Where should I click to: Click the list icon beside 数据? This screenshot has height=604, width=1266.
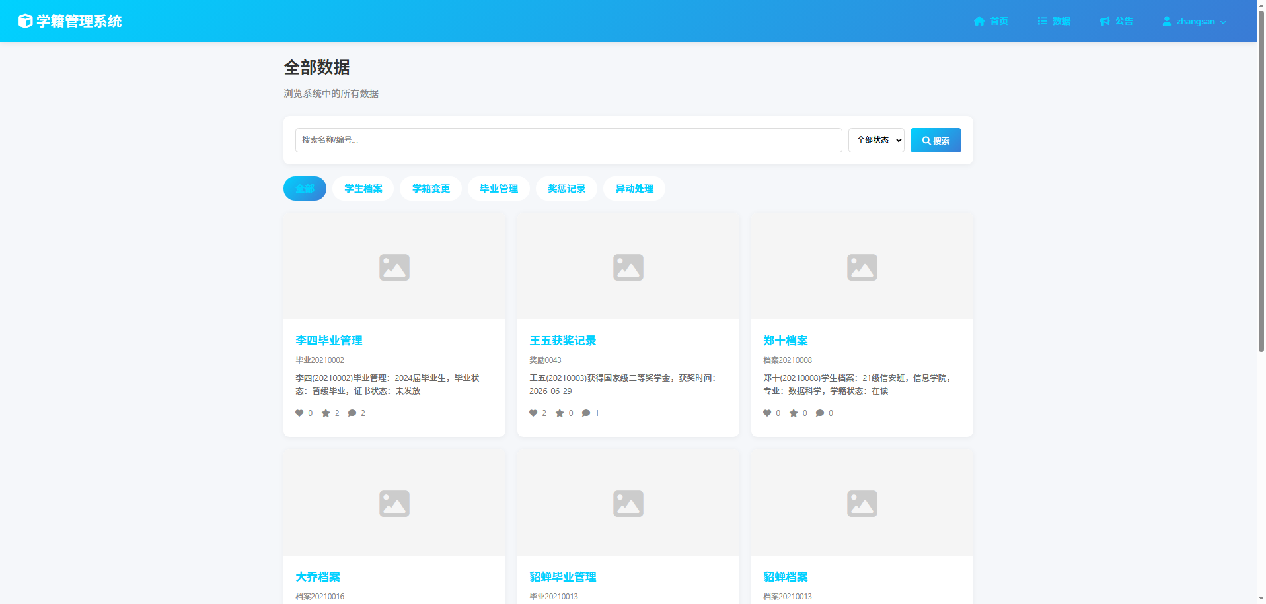pos(1042,21)
